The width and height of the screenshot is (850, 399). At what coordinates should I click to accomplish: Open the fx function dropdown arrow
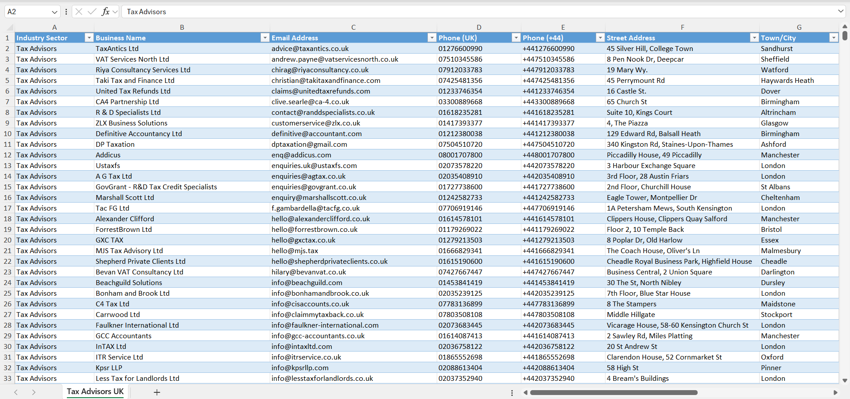point(115,12)
